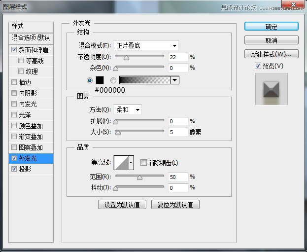
Task: Enable the 消除锯齿(L) checkbox
Action: [x=143, y=162]
